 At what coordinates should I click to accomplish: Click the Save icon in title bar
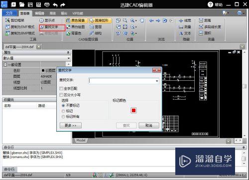click(30, 4)
